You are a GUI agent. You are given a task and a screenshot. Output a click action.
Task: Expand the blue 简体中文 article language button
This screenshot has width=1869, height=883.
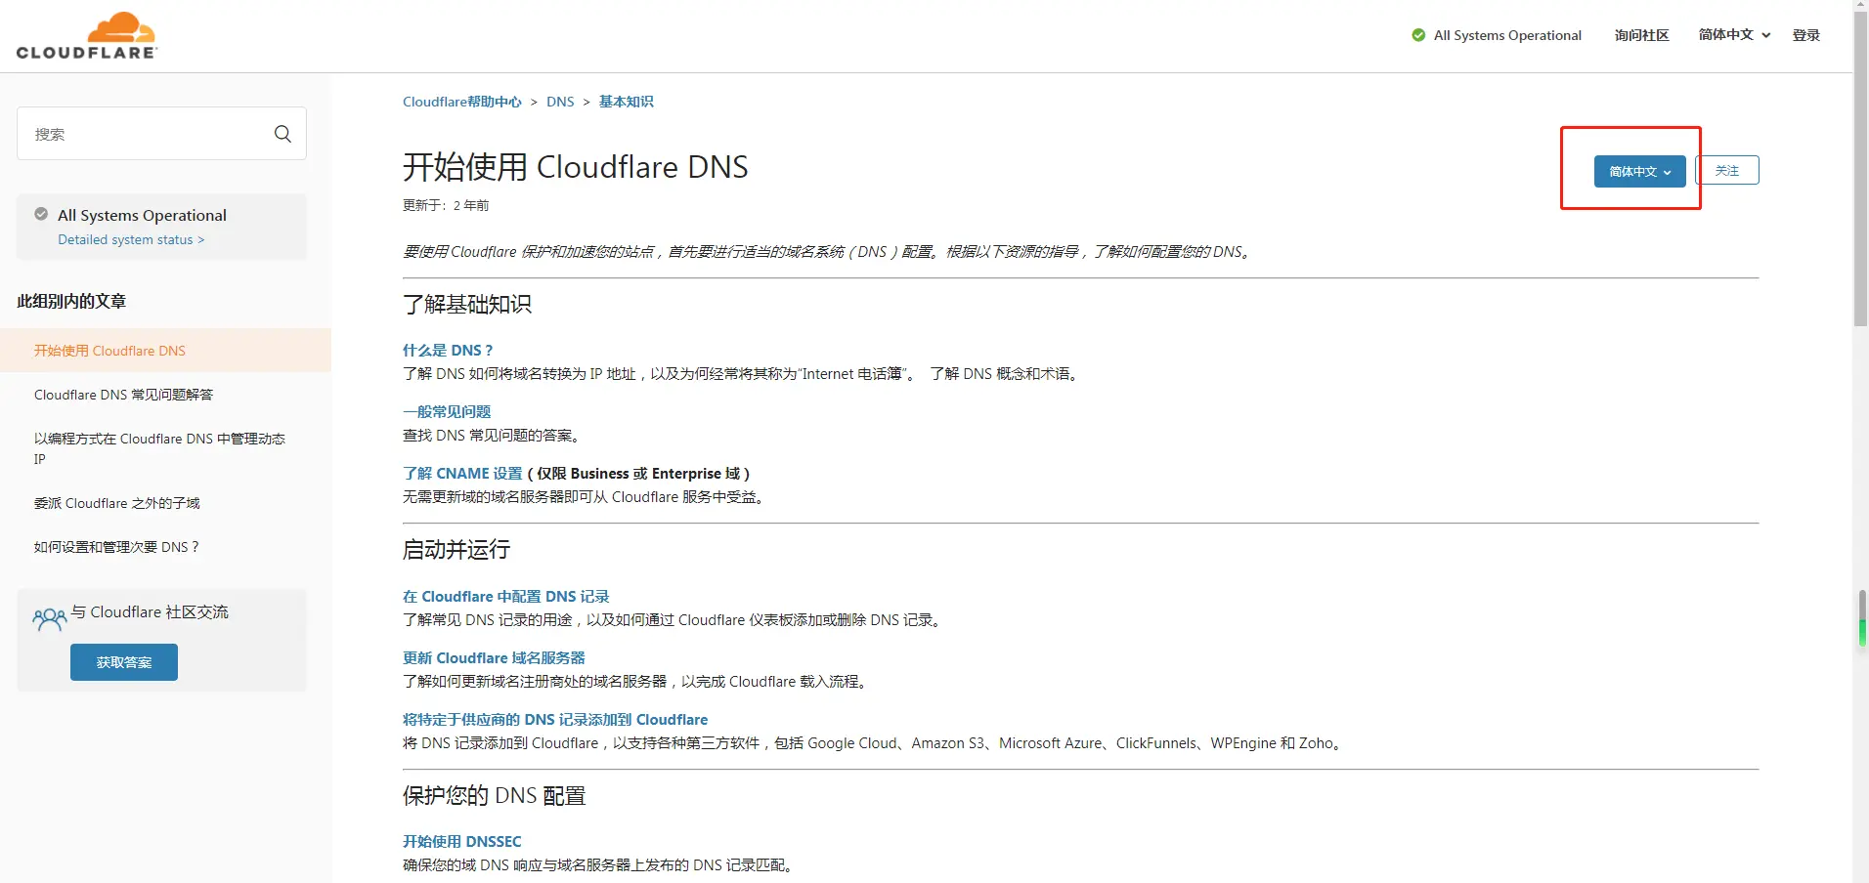1639,172
